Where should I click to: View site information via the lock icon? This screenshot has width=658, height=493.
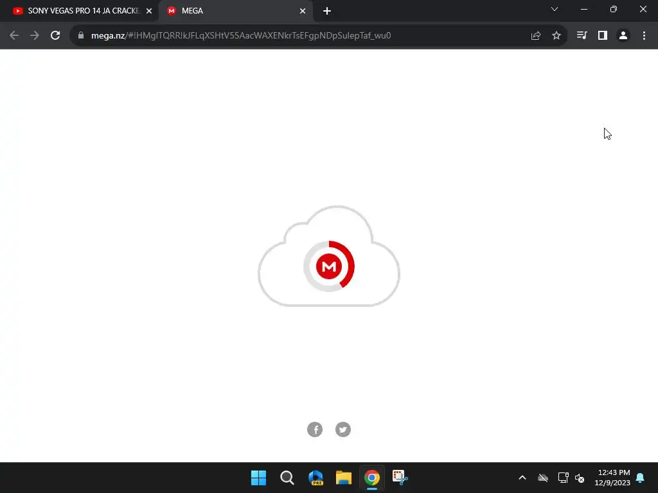(81, 36)
